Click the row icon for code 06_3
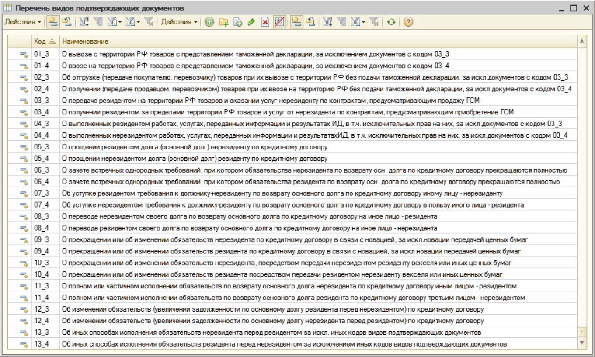Image resolution: width=595 pixels, height=357 pixels. 24,170
